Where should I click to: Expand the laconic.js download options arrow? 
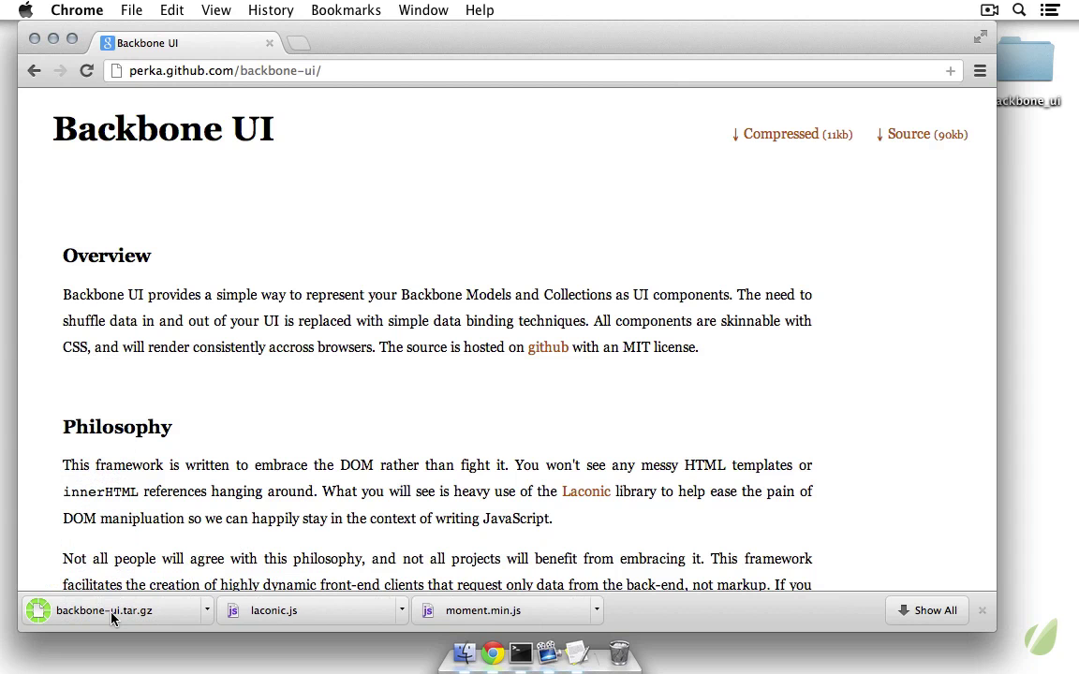click(402, 609)
